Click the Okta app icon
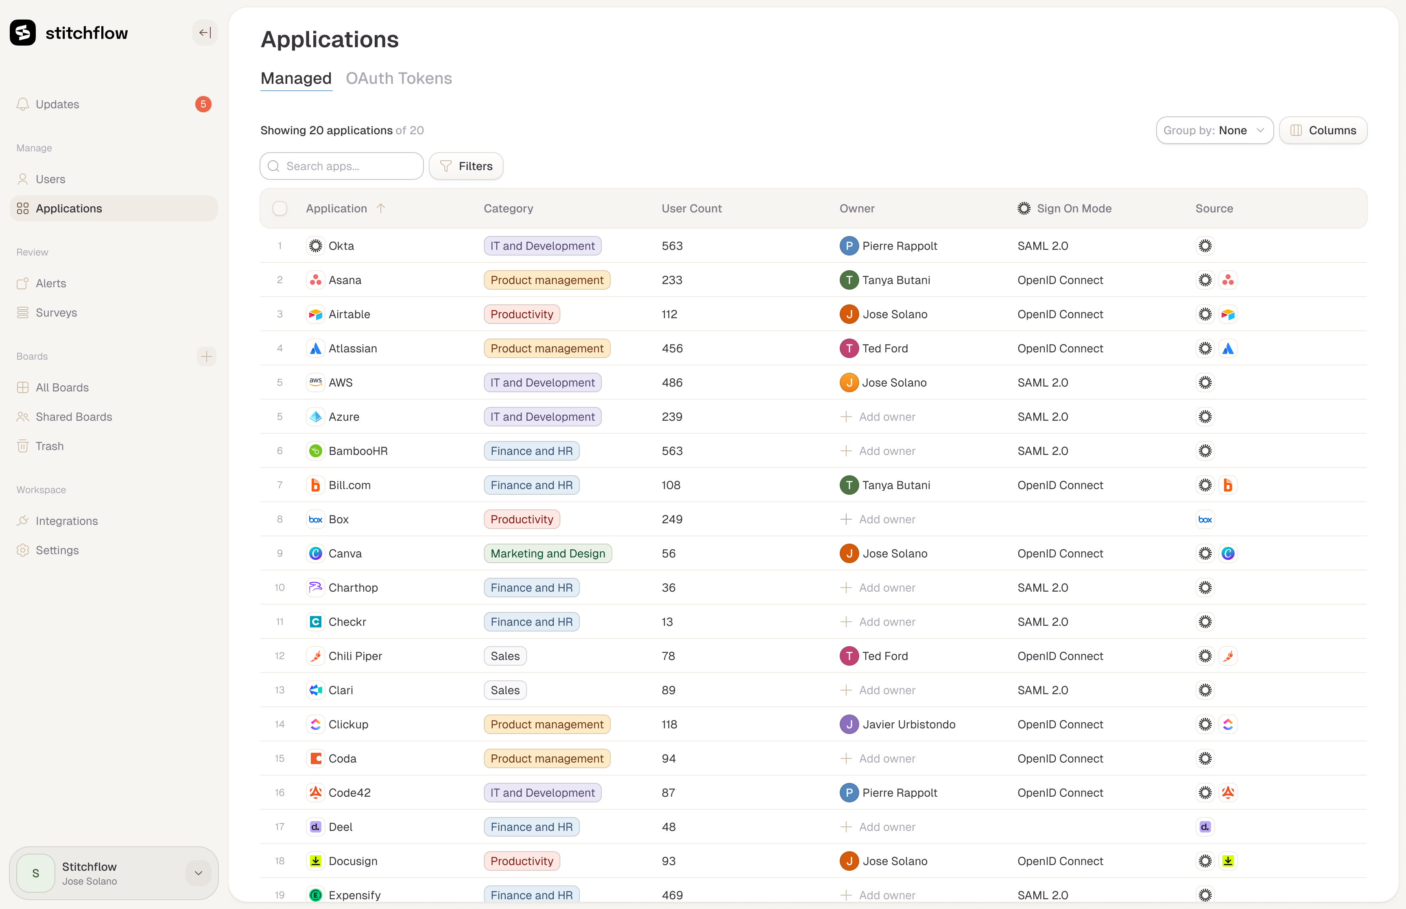1406x909 pixels. point(316,245)
